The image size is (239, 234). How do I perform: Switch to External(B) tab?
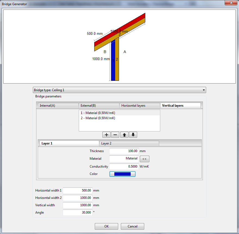click(99, 106)
